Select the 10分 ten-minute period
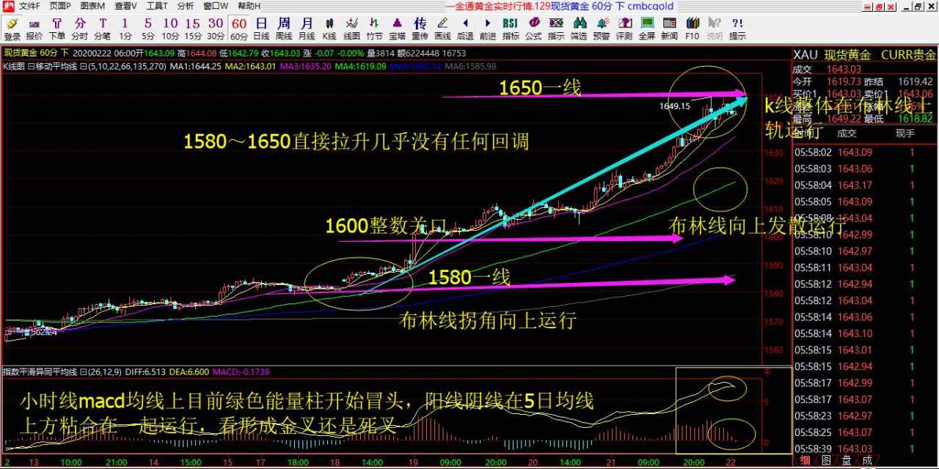Viewport: 939px width, 469px height. [171, 29]
